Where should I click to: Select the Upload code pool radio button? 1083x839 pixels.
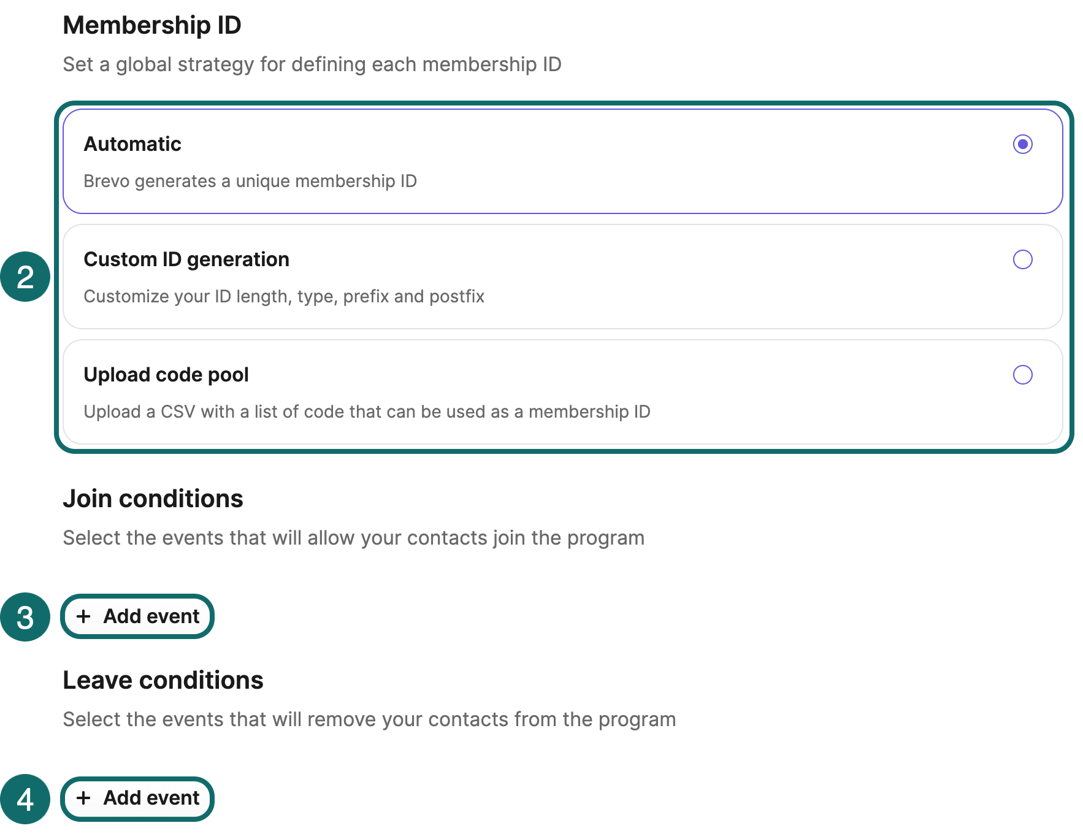point(1022,375)
